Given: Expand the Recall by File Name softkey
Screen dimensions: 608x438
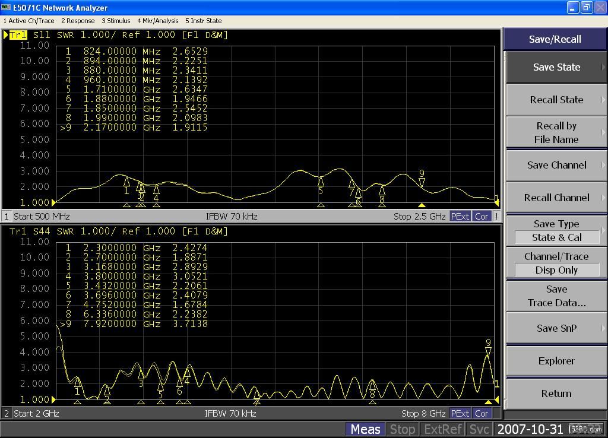Looking at the screenshot, I should [x=556, y=132].
